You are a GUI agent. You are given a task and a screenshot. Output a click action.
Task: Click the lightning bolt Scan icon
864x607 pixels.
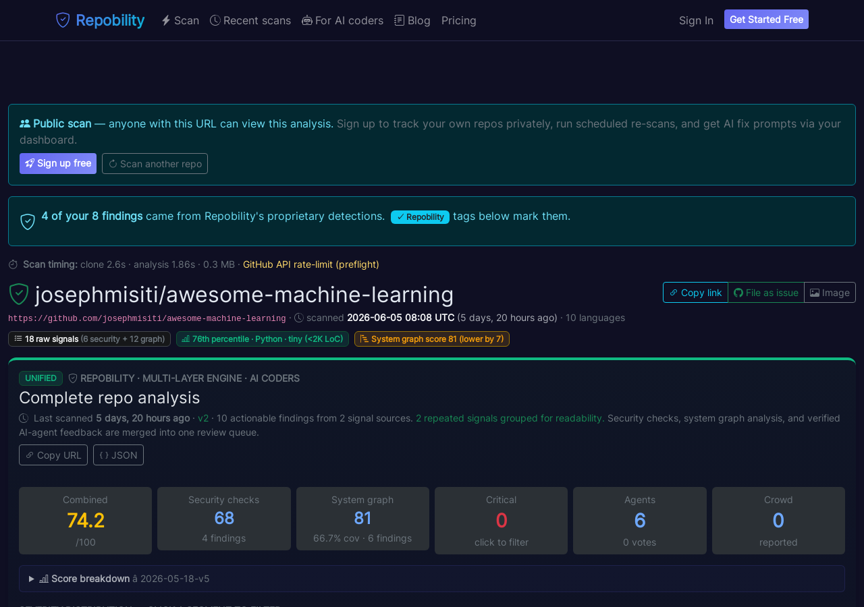(x=166, y=20)
